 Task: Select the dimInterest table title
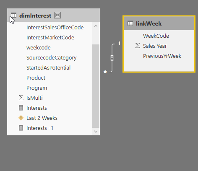35,16
